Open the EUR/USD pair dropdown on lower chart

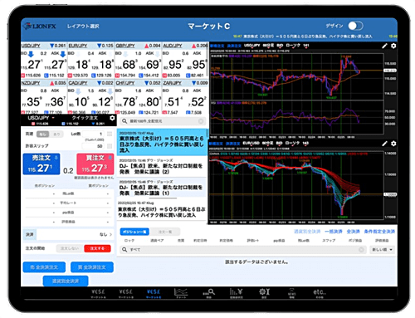[x=251, y=143]
